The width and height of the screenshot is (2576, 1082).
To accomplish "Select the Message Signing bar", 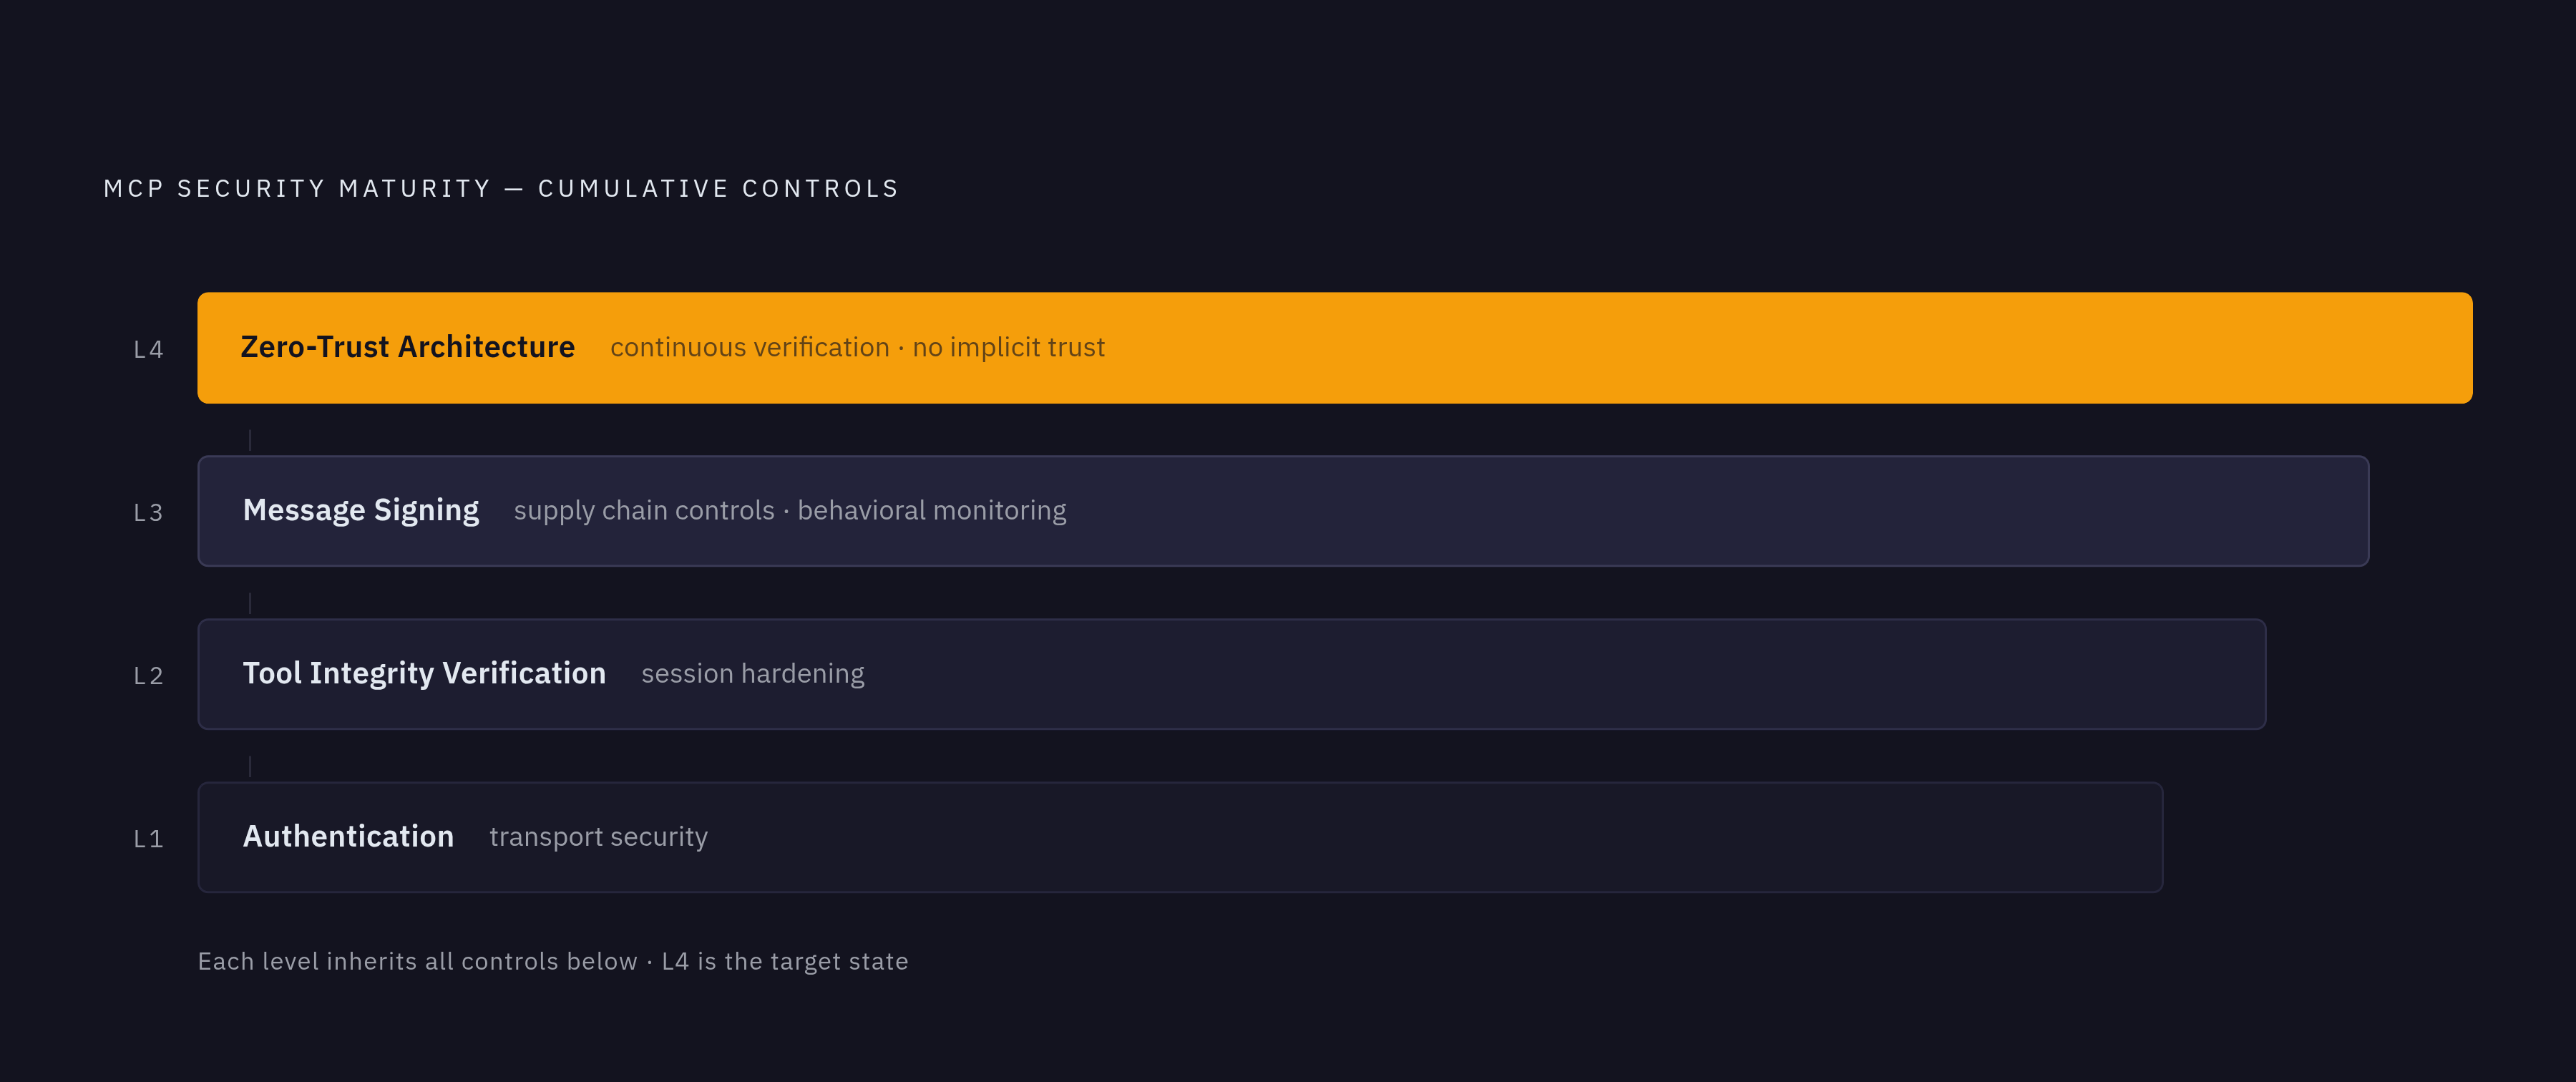I will [1283, 511].
